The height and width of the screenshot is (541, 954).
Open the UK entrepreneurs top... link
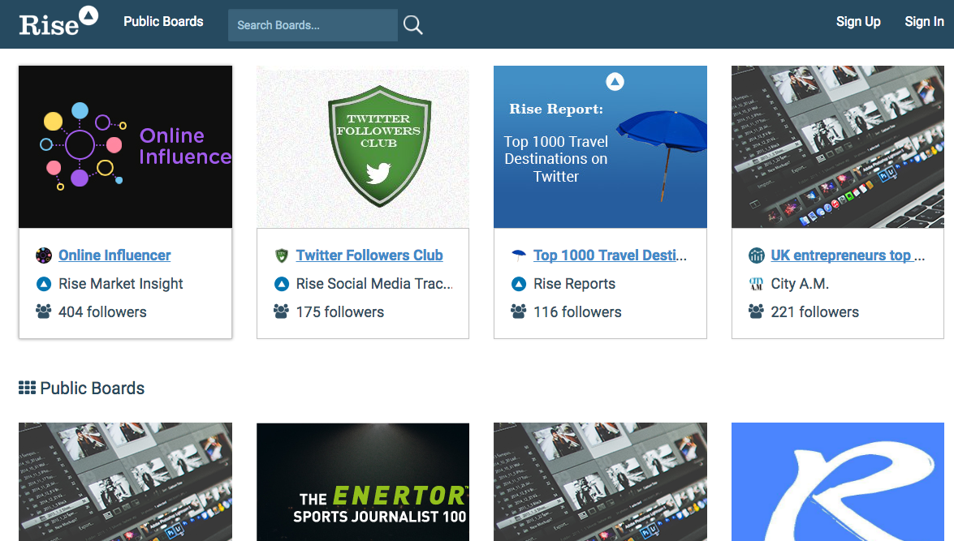click(x=848, y=255)
